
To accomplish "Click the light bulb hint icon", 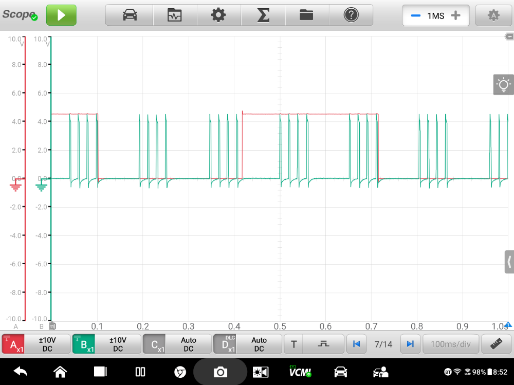I will click(503, 85).
